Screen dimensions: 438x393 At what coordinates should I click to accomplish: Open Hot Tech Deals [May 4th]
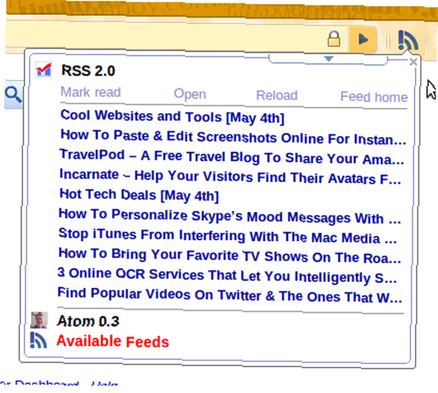[x=139, y=195]
